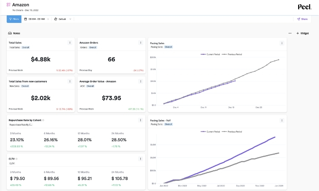Click the 66 Amazon Orders value

(x=111, y=59)
